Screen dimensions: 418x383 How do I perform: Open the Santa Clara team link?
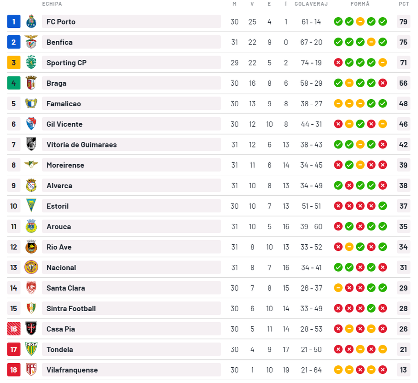[65, 288]
